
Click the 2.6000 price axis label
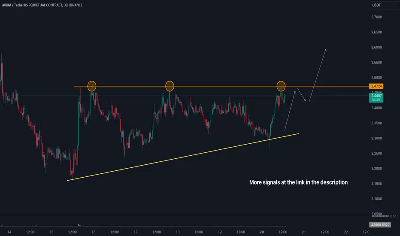coord(376,47)
